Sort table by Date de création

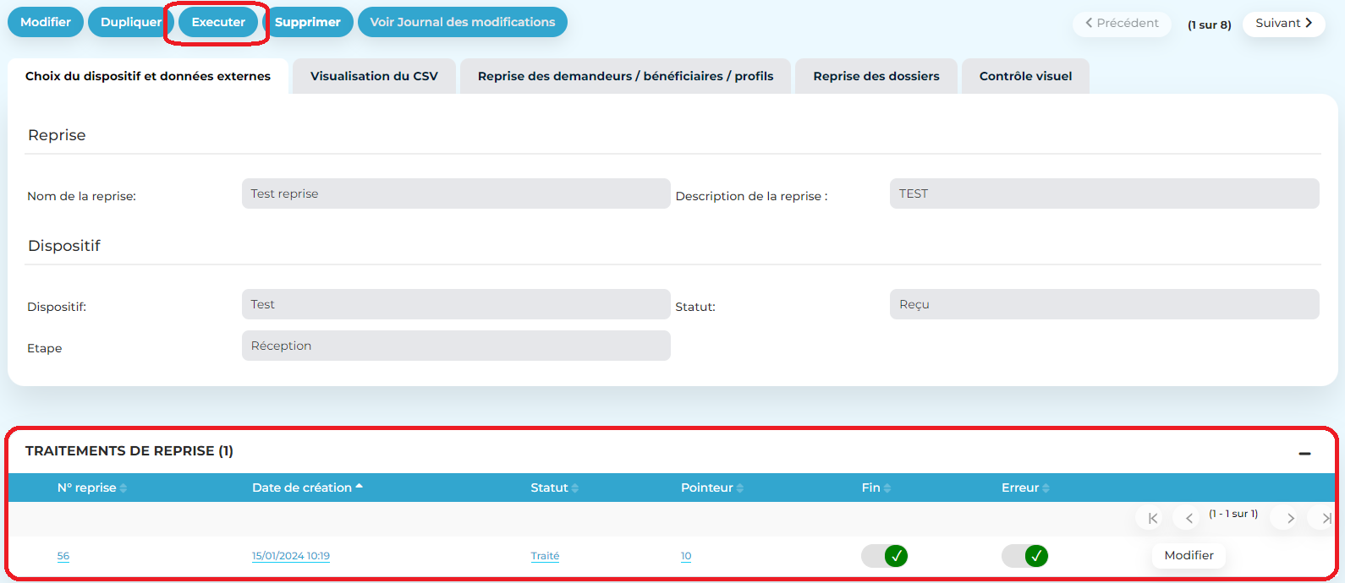point(306,488)
